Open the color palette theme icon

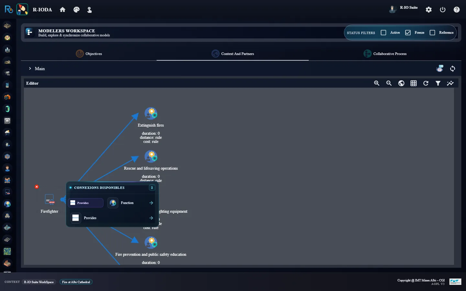coord(76,10)
